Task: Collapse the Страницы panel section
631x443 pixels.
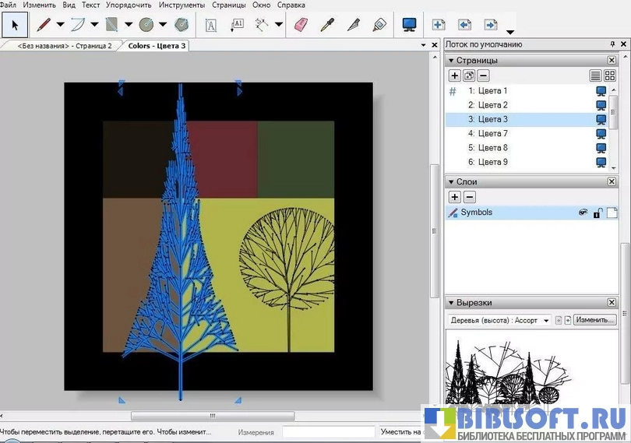Action: click(450, 60)
